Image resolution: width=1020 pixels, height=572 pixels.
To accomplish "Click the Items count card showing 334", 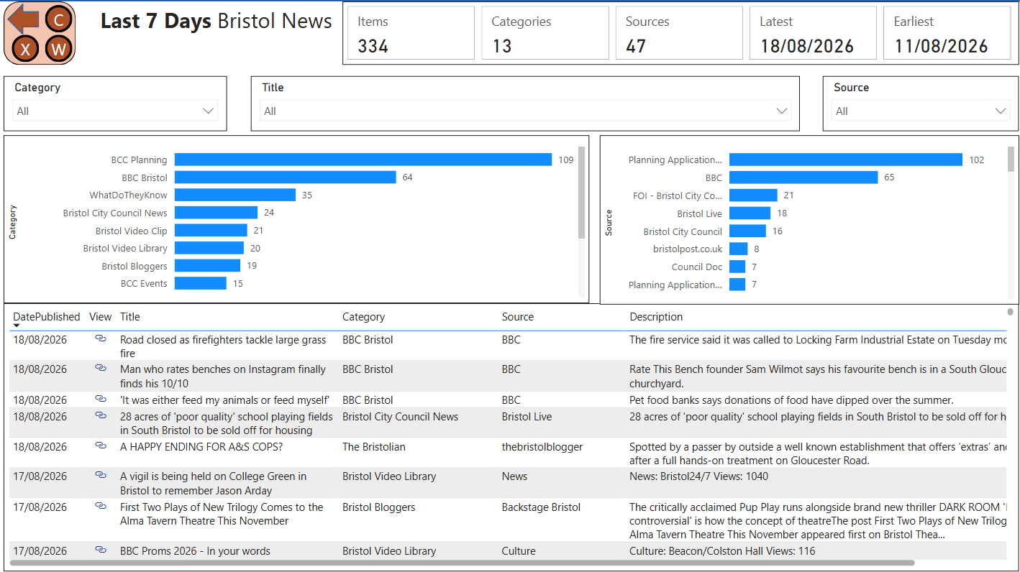I will pyautogui.click(x=409, y=33).
